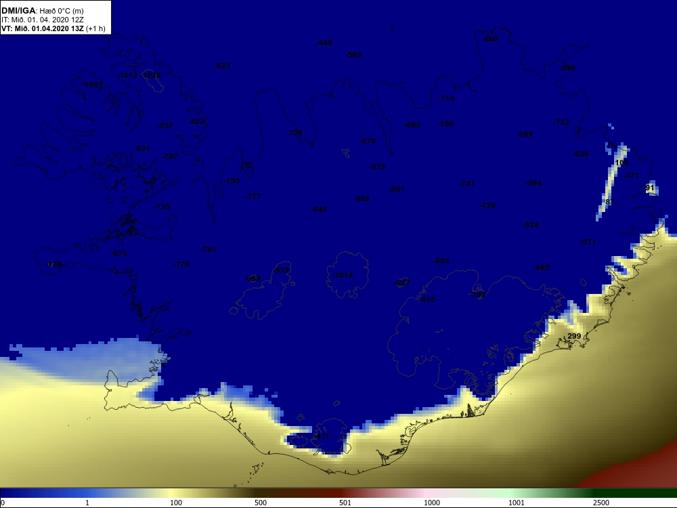Screen dimensions: 677x508
Task: Click the map value "-714"
Action: pyautogui.click(x=446, y=98)
